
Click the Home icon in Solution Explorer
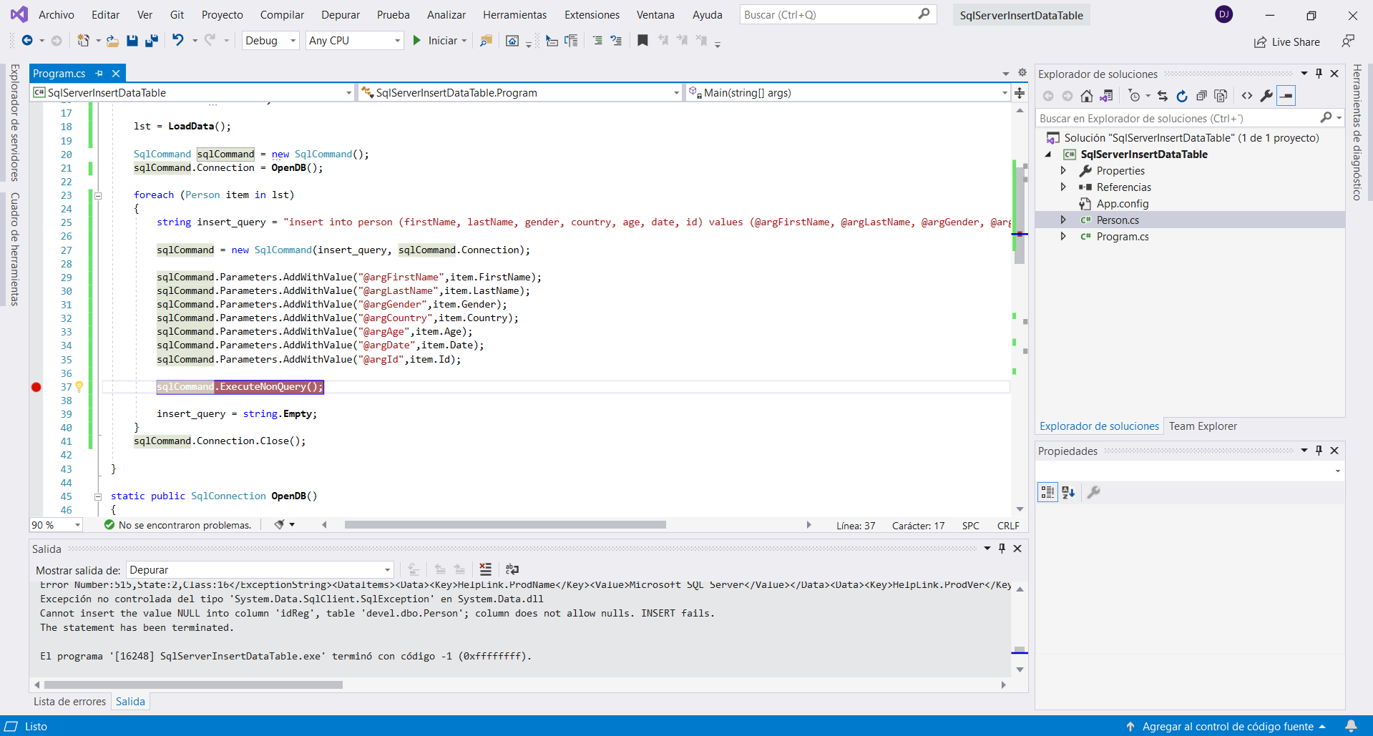tap(1086, 96)
